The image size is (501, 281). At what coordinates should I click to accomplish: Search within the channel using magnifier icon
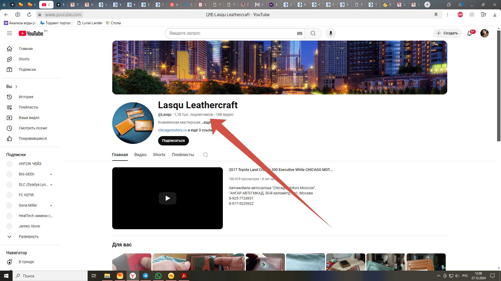206,155
